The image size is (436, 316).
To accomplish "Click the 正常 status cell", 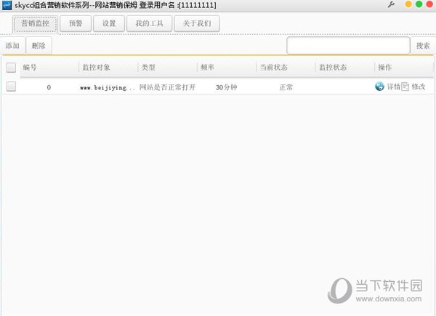I will point(286,88).
